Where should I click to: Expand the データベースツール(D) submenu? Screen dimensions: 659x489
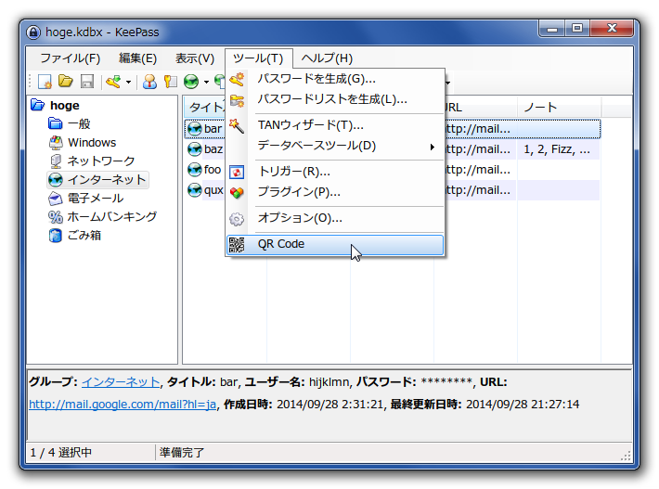coord(335,146)
